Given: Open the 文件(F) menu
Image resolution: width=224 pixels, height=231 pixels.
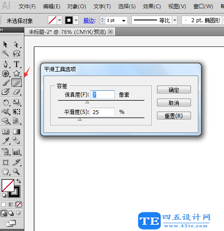Looking at the screenshot, I should 27,7.
